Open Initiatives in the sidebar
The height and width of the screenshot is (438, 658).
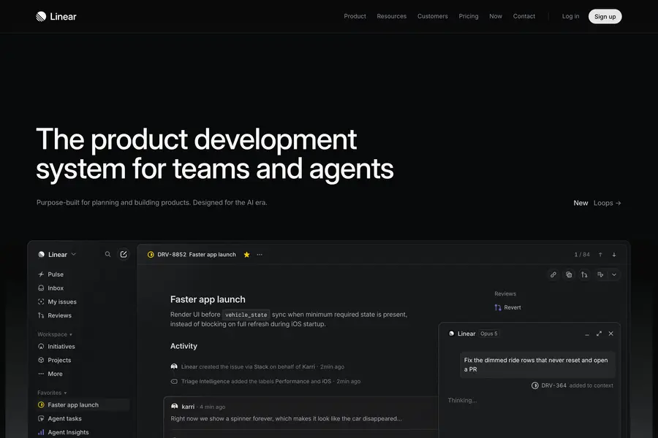[x=56, y=347]
